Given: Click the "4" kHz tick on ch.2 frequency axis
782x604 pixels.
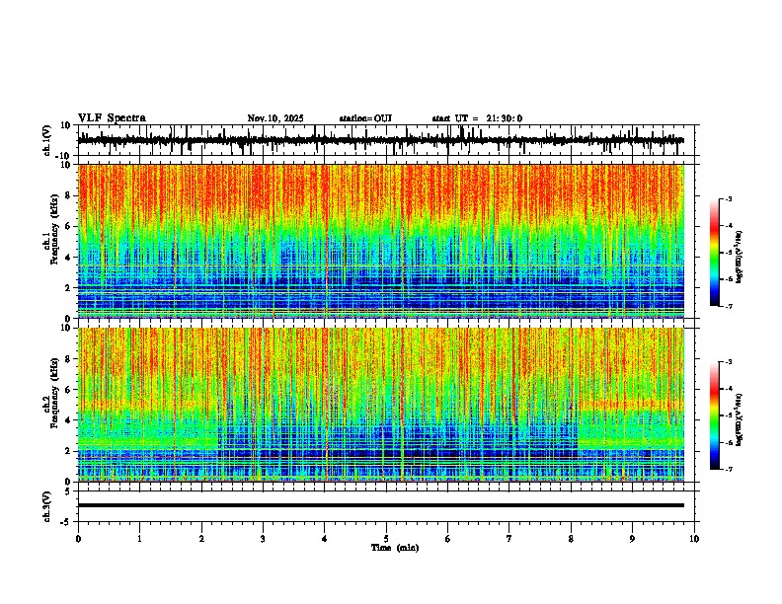Looking at the screenshot, I should [68, 420].
